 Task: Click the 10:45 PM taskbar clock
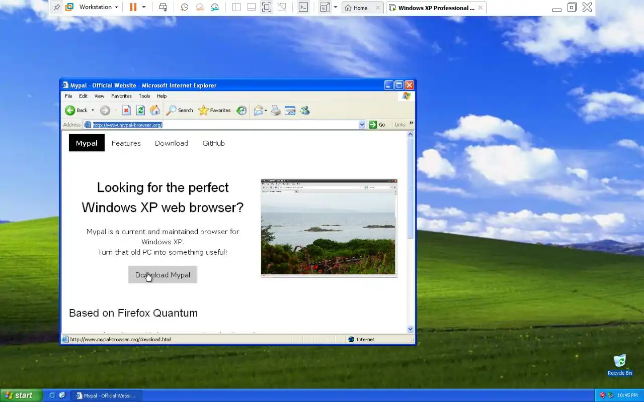tap(627, 395)
